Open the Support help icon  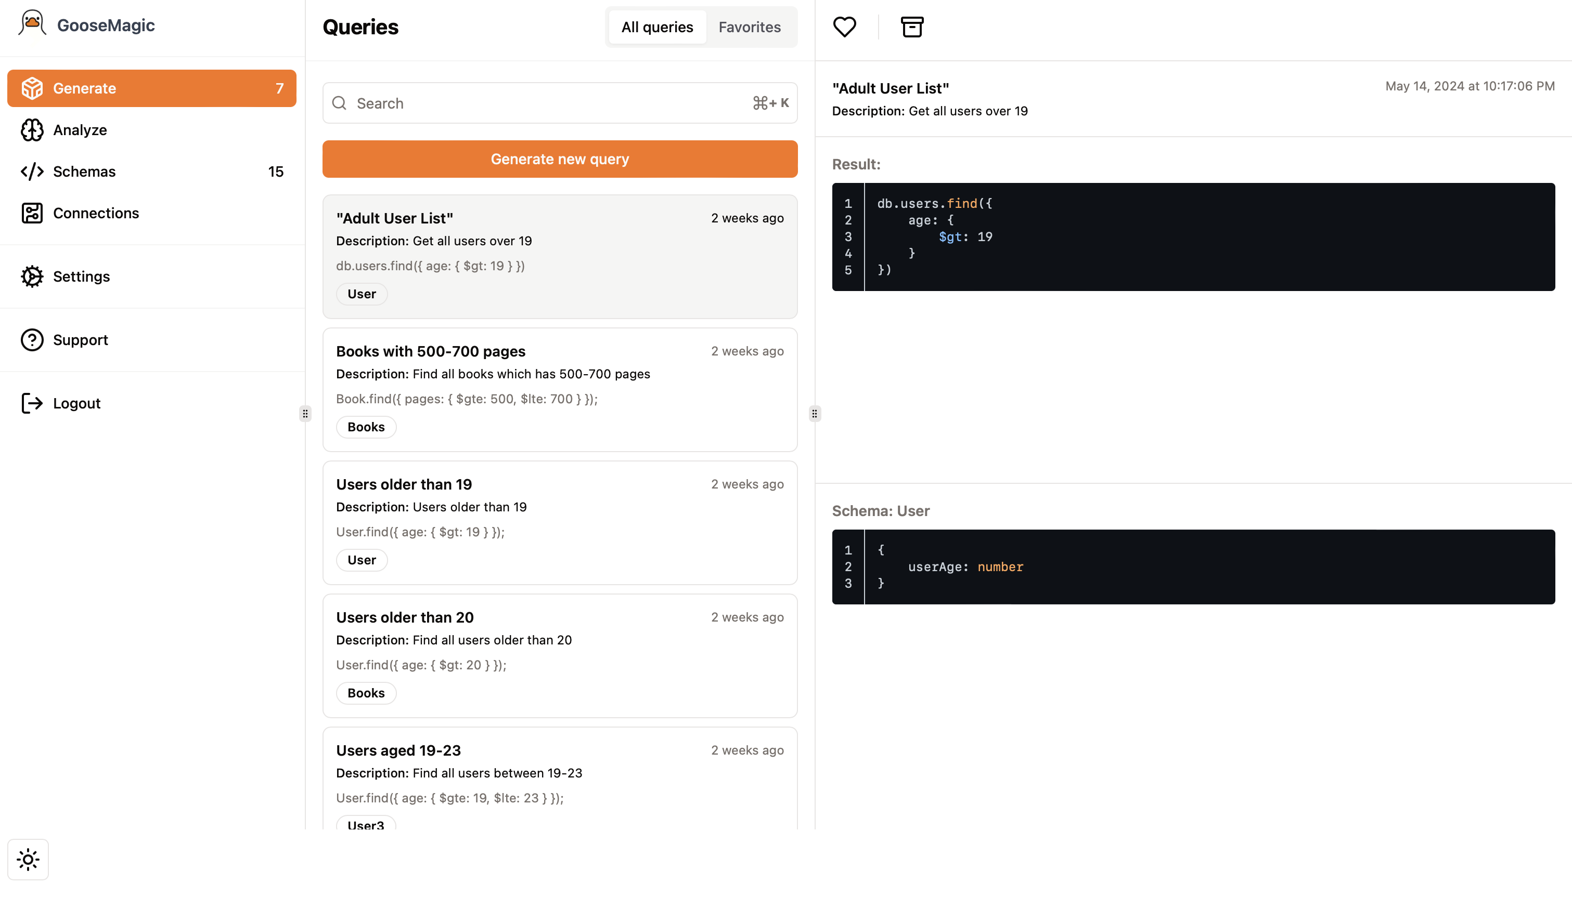[x=32, y=339]
